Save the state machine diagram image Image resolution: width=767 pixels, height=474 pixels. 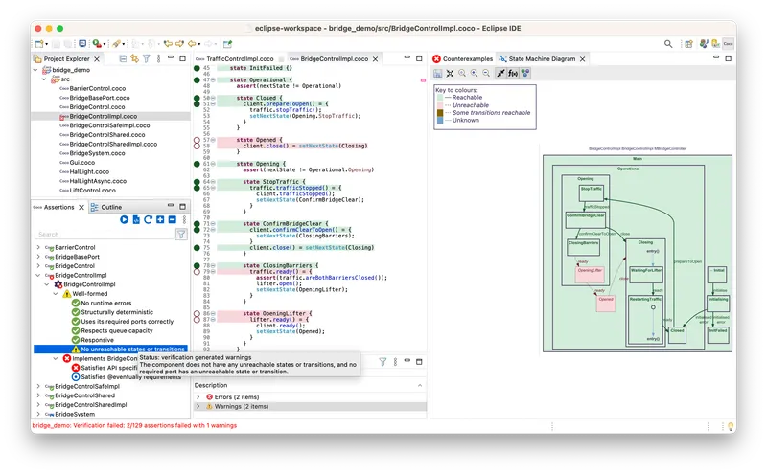(438, 73)
